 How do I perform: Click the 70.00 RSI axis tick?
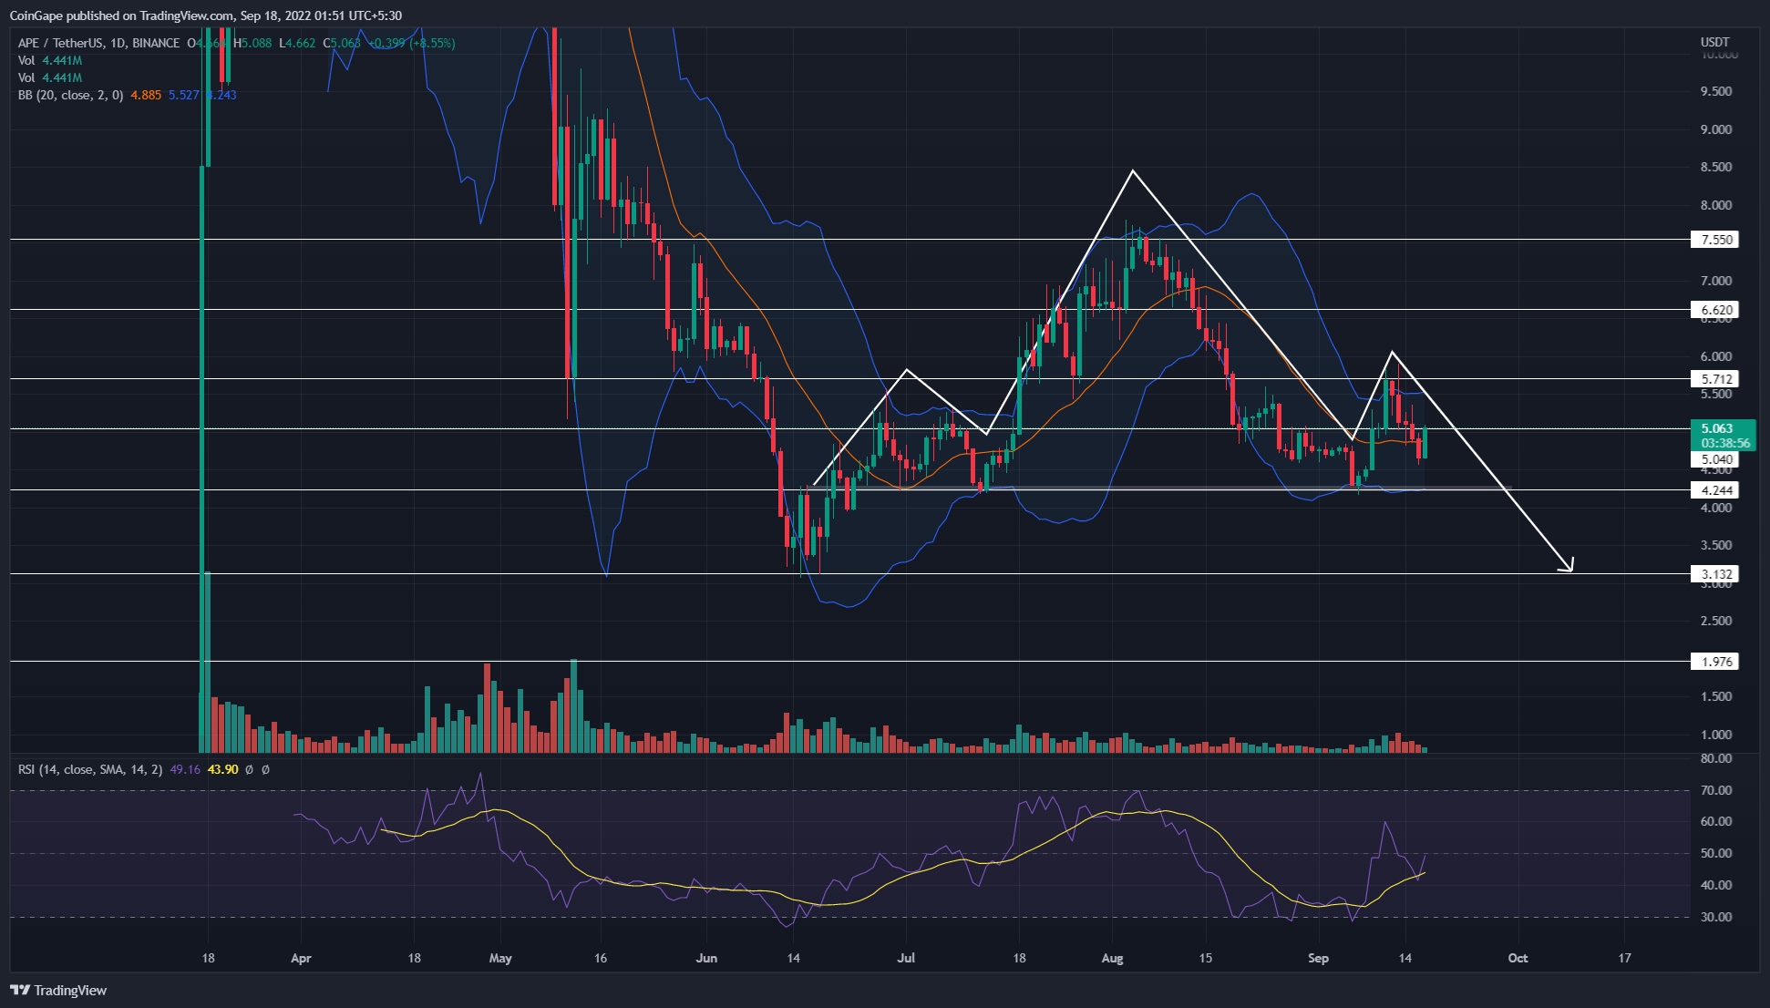pyautogui.click(x=1716, y=790)
